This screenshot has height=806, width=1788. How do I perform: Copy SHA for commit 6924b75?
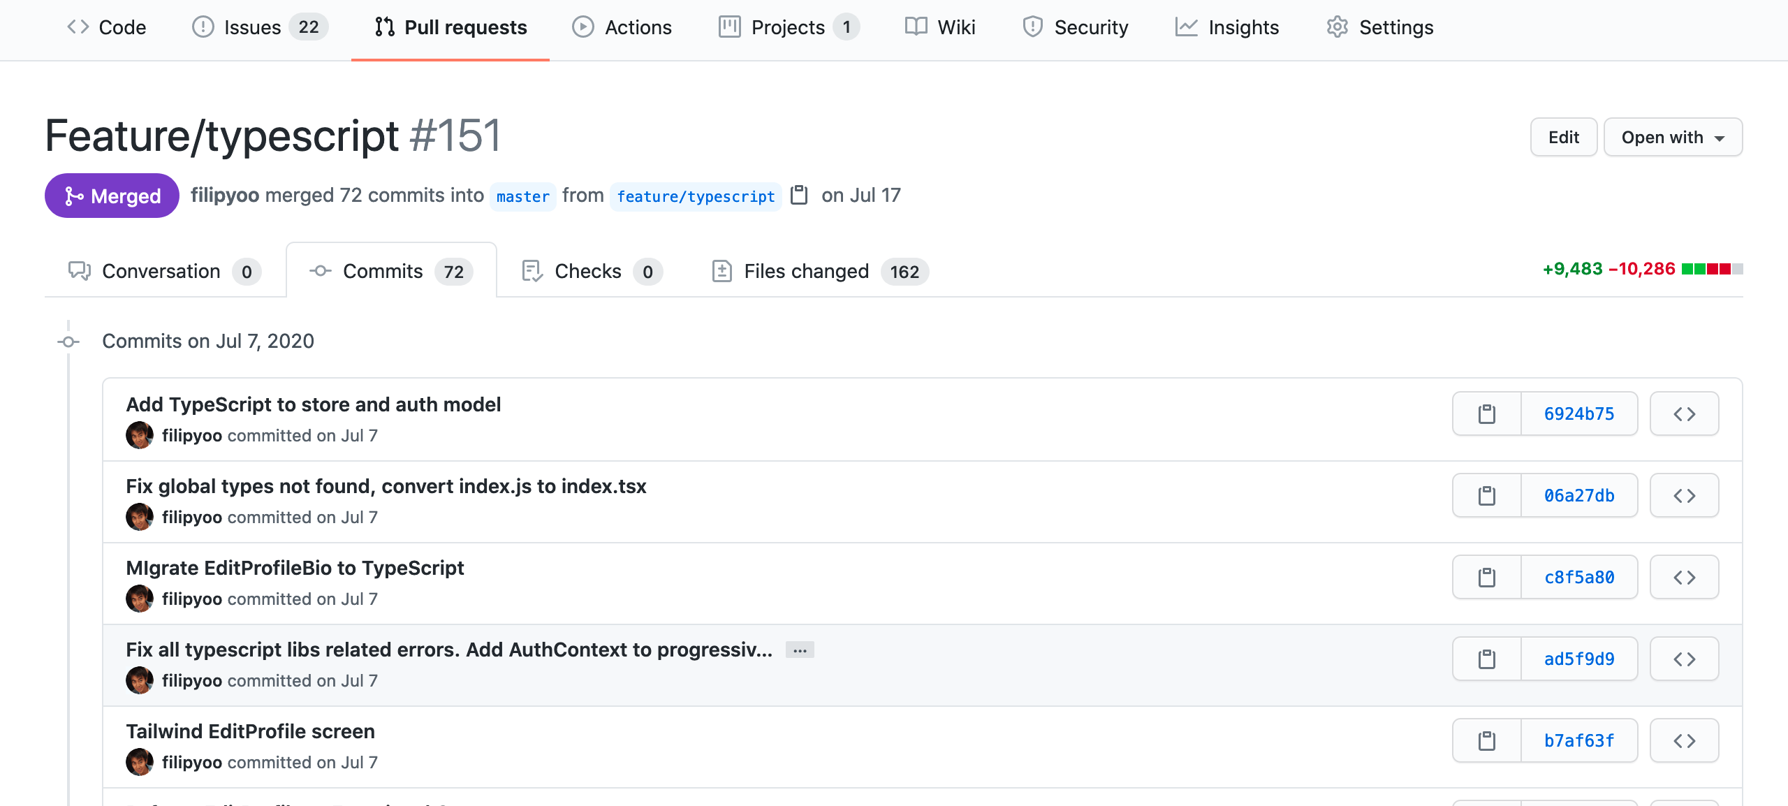click(1487, 413)
